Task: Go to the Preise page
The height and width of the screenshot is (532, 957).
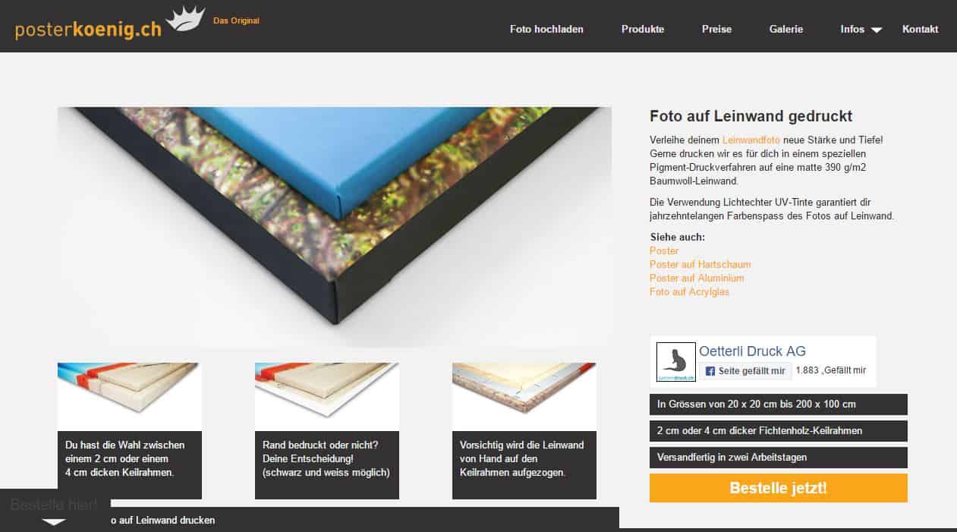Action: point(716,29)
